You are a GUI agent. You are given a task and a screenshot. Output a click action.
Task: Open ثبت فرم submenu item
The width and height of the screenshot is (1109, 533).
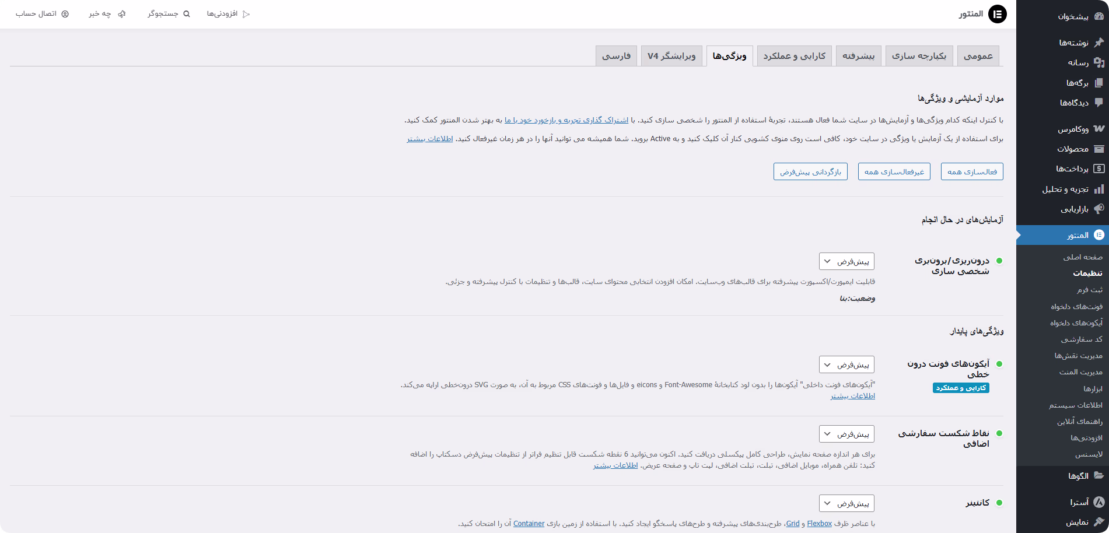click(1090, 290)
